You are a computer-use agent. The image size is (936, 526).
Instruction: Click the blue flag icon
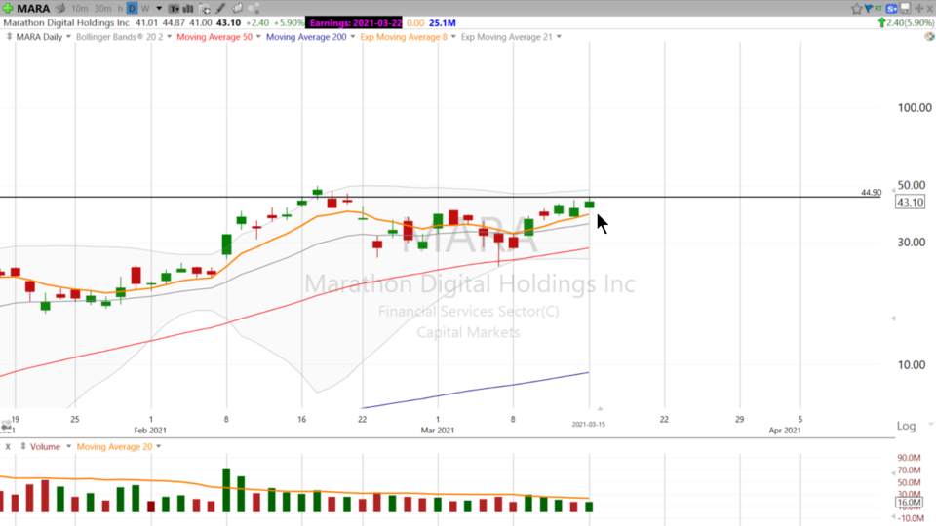[869, 8]
